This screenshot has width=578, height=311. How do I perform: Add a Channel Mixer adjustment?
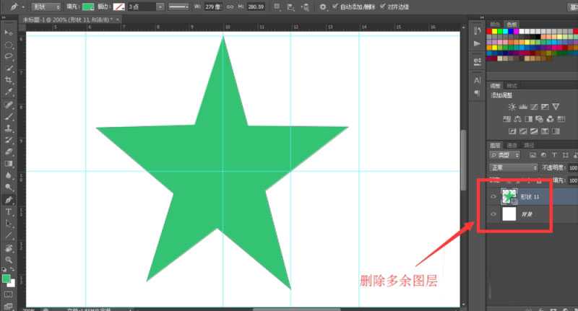coord(551,119)
